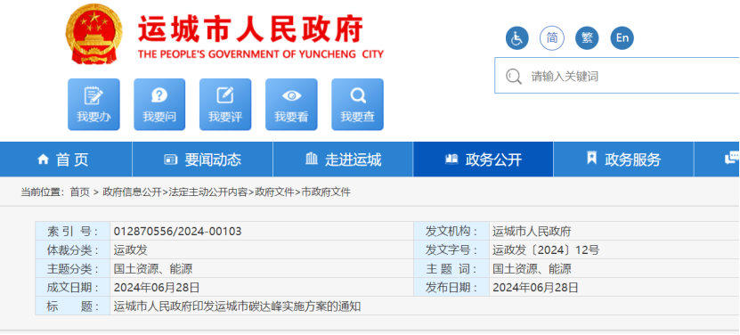Viewport: 740px width, 335px height.
Task: Click the site title 运城市人民政府 header
Action: 250,29
